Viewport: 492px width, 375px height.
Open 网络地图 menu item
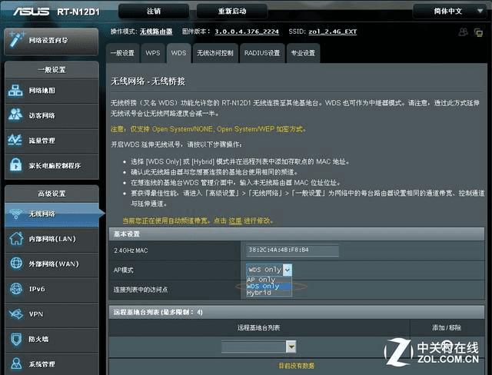52,91
